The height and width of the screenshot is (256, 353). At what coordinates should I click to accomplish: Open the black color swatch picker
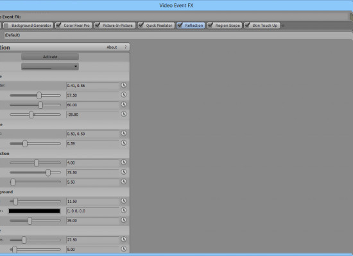(34, 211)
